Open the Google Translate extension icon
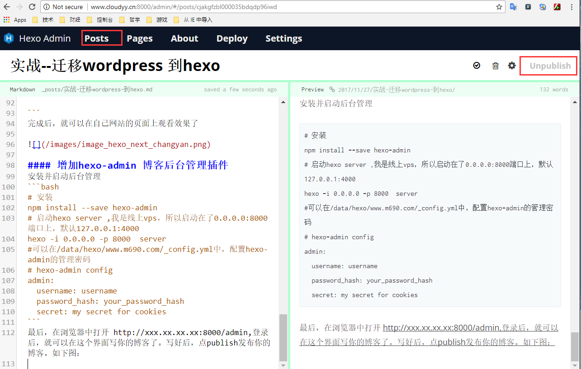The width and height of the screenshot is (581, 369). pos(514,7)
